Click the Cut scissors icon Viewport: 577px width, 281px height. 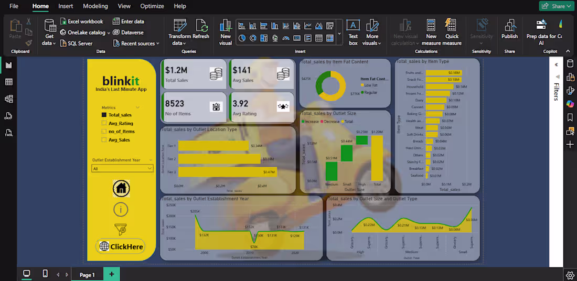[x=29, y=21]
